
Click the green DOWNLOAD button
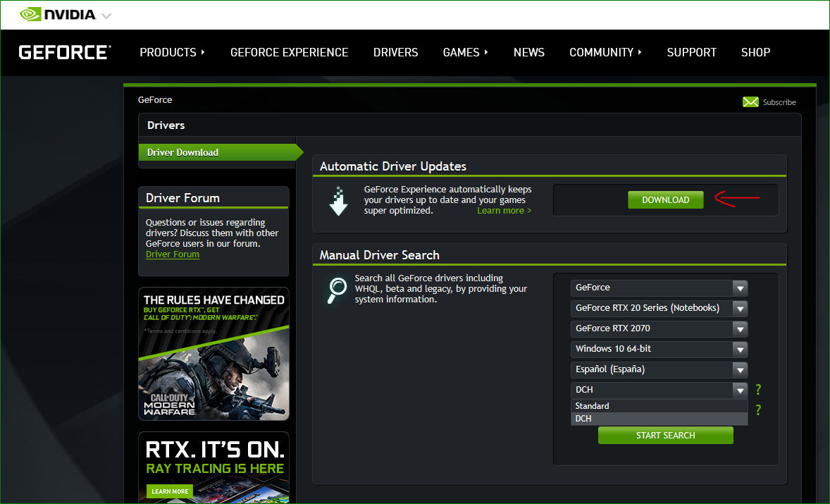(665, 199)
